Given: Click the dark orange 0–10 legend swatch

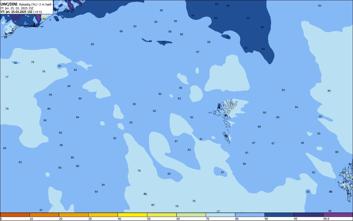Looking at the screenshot, I should click(15, 215).
